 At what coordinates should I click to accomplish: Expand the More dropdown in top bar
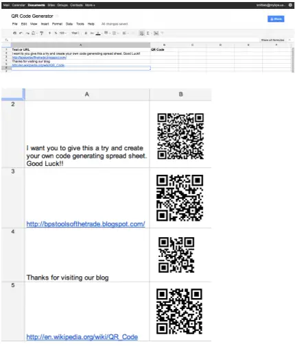pyautogui.click(x=90, y=5)
